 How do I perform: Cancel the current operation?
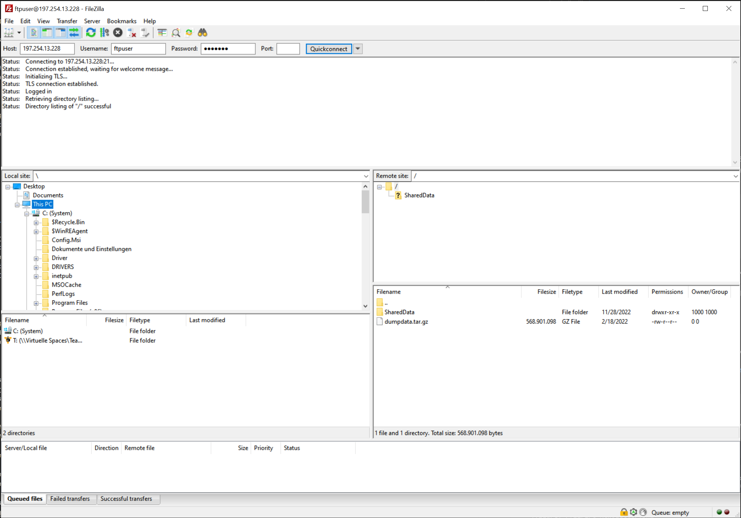pyautogui.click(x=118, y=33)
